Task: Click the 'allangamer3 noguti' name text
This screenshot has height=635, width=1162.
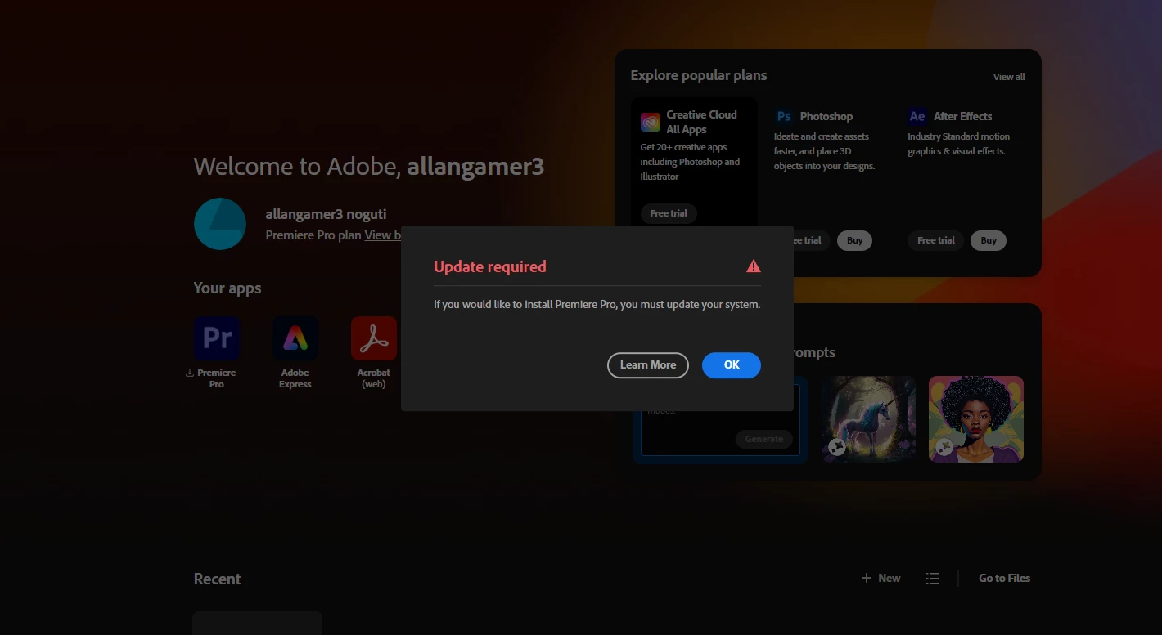Action: click(x=326, y=214)
